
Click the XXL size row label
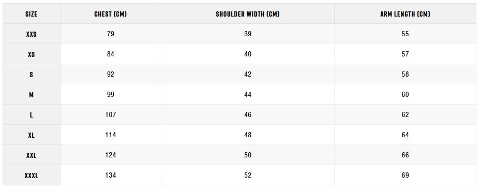tap(31, 156)
